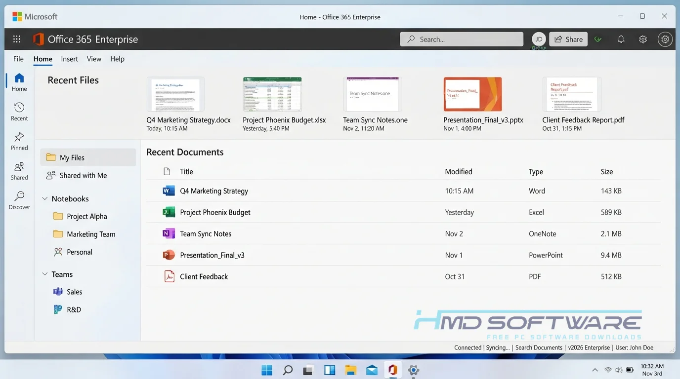Viewport: 680px width, 379px height.
Task: Show hidden tray icons chevron
Action: point(595,370)
